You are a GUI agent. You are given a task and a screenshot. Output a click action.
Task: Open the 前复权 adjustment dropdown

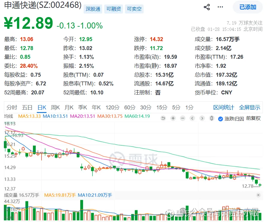click(x=253, y=118)
